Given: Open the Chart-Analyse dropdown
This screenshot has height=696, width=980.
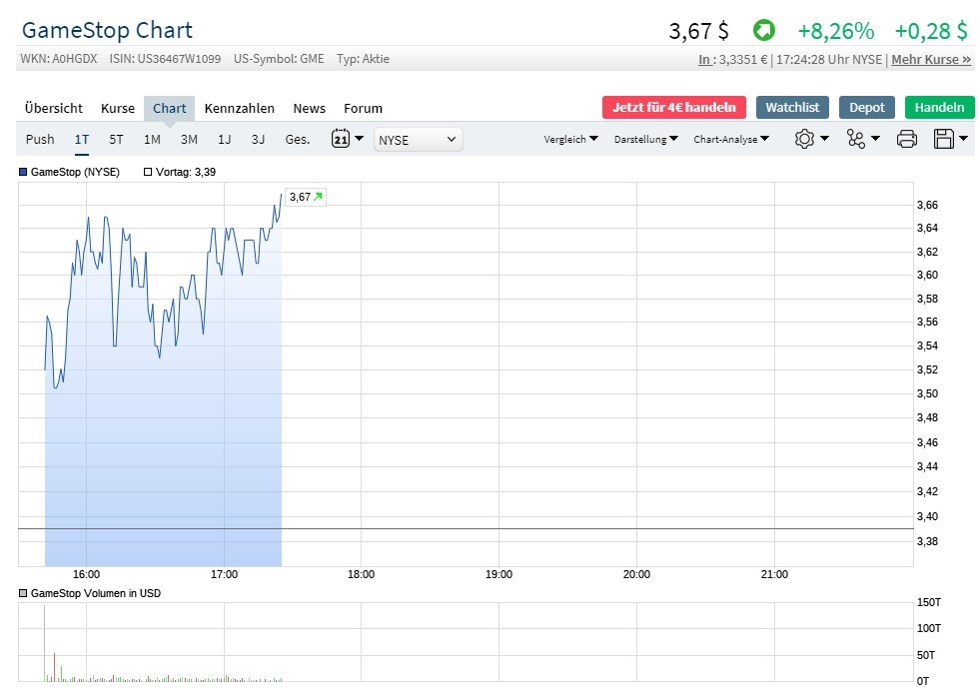Looking at the screenshot, I should tap(731, 140).
